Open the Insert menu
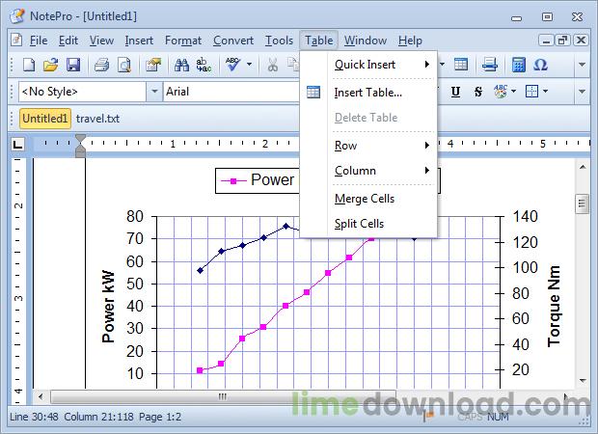The height and width of the screenshot is (434, 598). [139, 41]
